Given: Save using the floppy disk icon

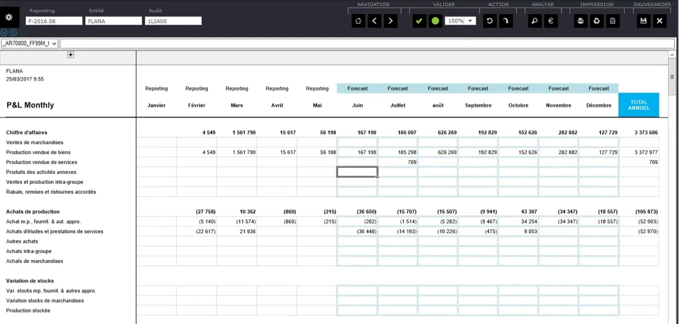Looking at the screenshot, I should (643, 21).
